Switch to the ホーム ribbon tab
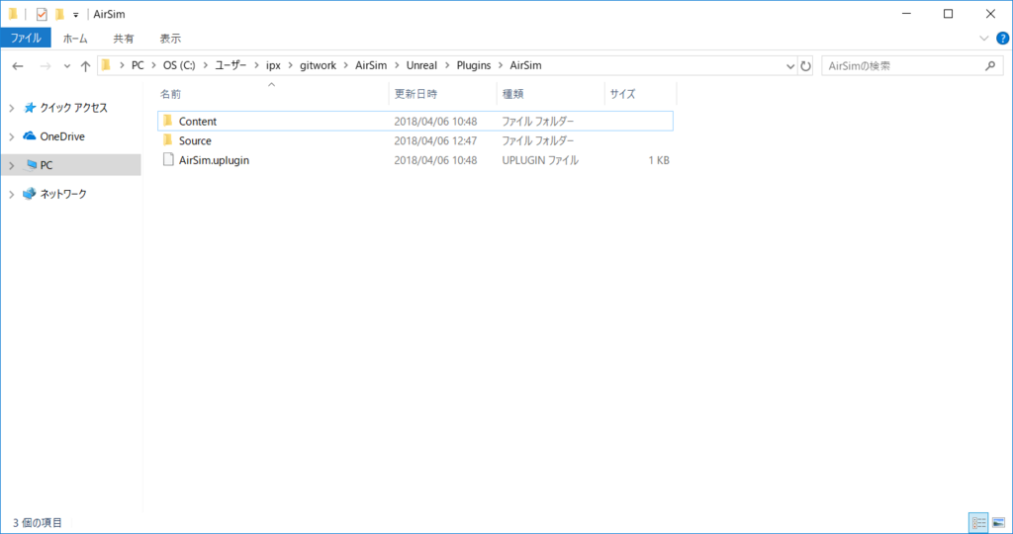The image size is (1013, 534). pyautogui.click(x=75, y=39)
